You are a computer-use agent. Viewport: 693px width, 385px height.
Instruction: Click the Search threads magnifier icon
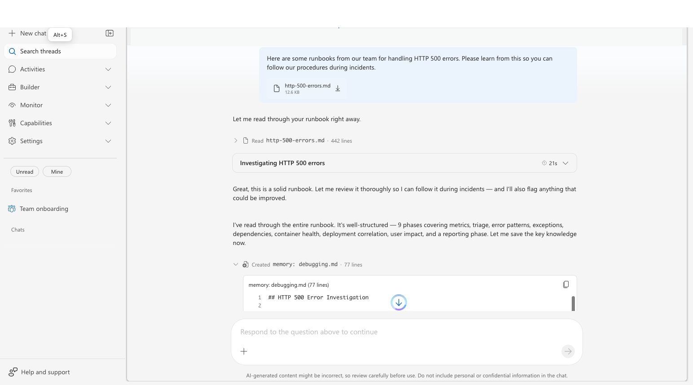pyautogui.click(x=13, y=52)
